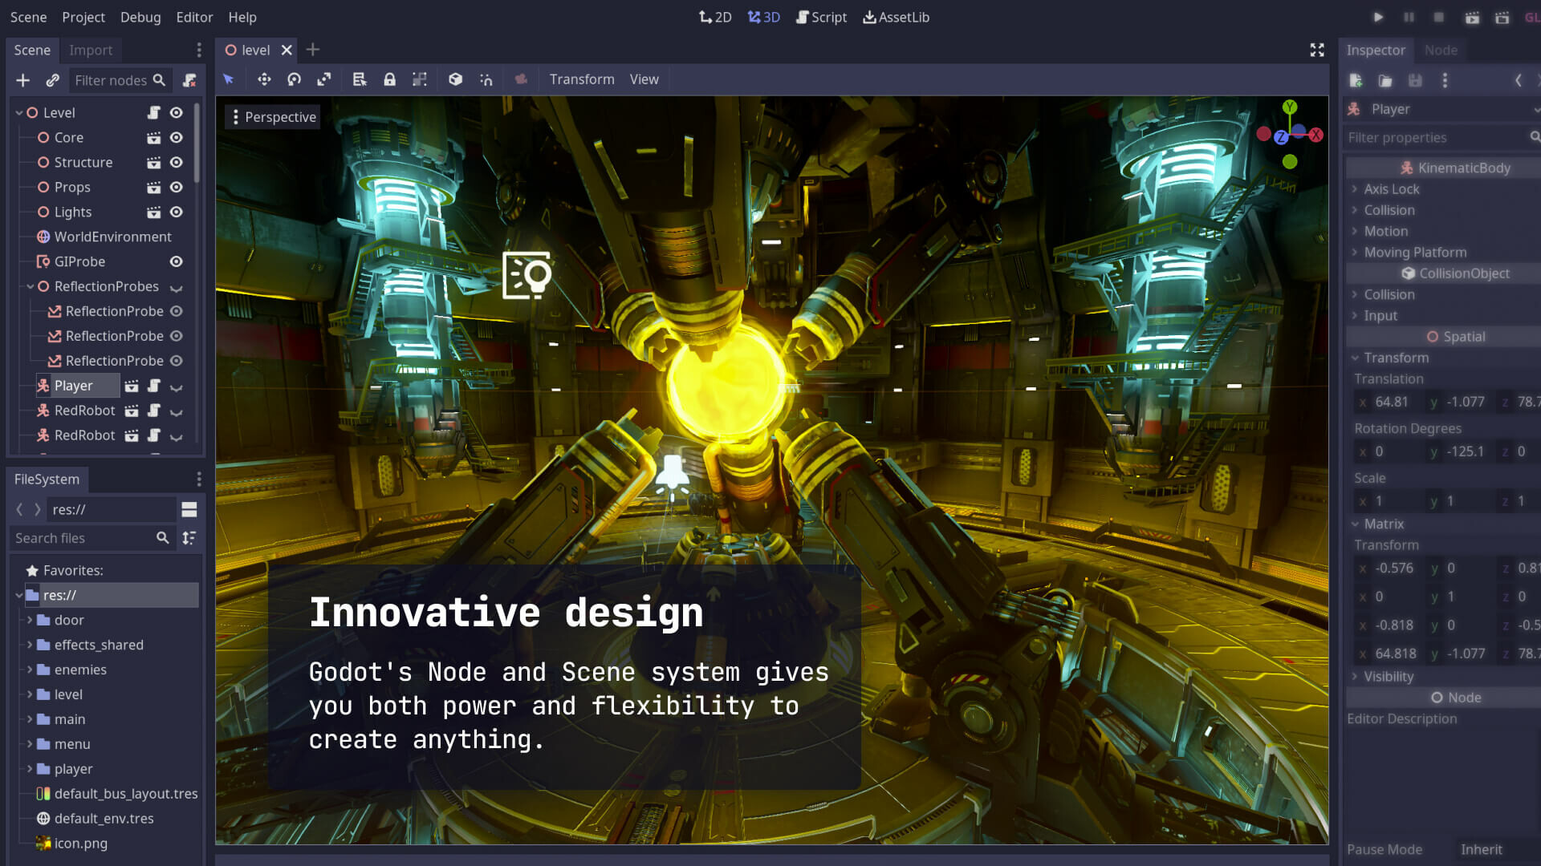Open the Import tab in the Scene dock
This screenshot has height=866, width=1541.
click(x=91, y=50)
